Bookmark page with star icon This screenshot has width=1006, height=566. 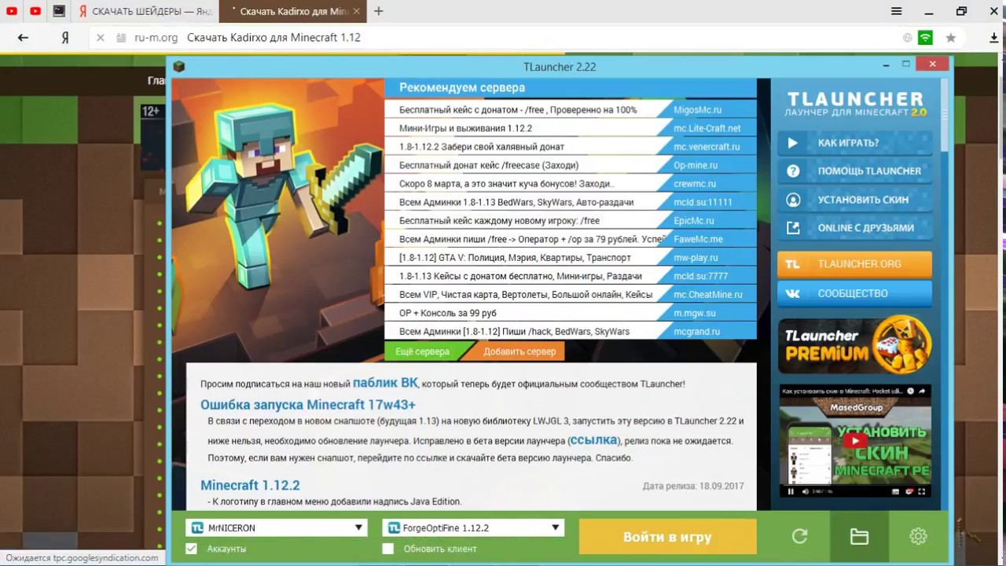951,37
